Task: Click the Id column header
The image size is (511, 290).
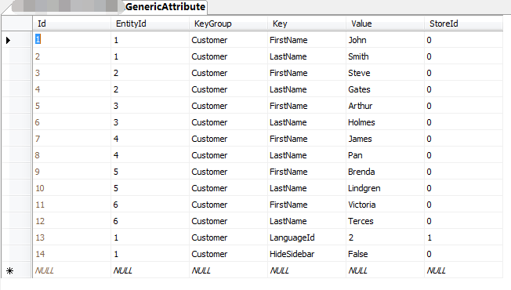Action: click(71, 24)
